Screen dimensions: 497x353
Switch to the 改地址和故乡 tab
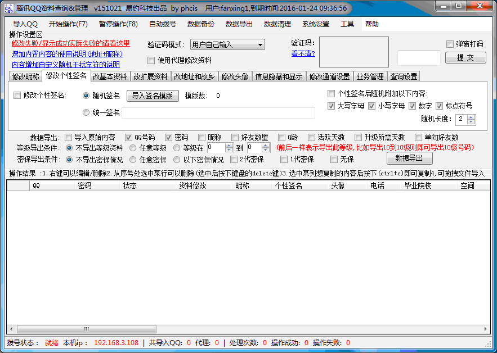click(x=194, y=76)
